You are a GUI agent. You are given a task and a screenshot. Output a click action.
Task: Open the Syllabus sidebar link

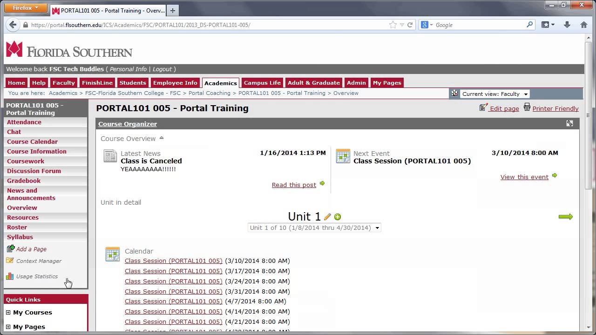[20, 237]
